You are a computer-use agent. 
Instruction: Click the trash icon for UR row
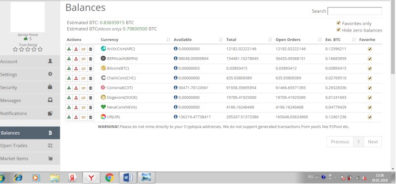click(91, 117)
